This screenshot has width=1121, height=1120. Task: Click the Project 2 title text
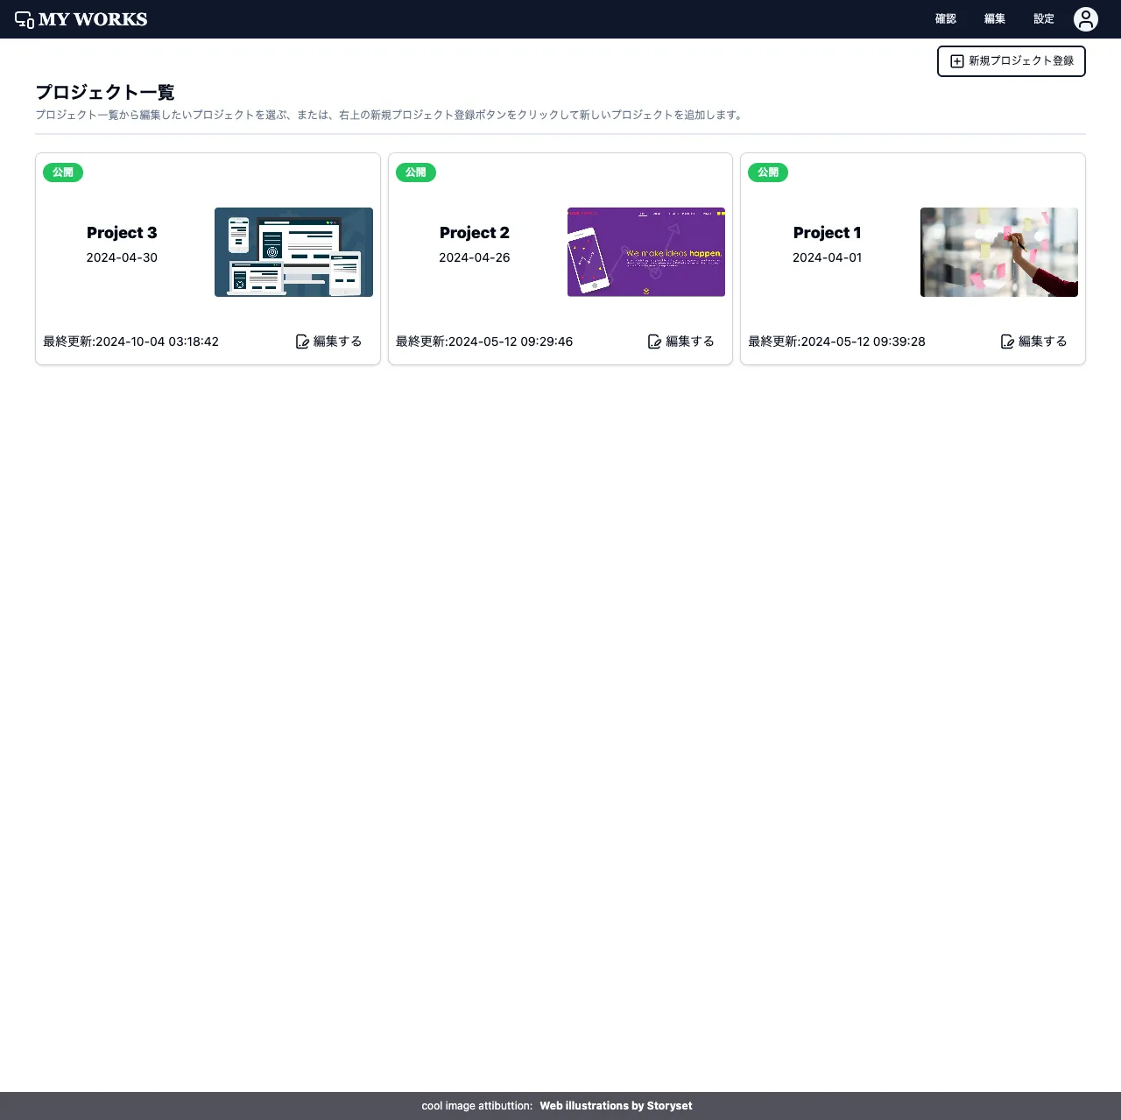click(x=474, y=233)
